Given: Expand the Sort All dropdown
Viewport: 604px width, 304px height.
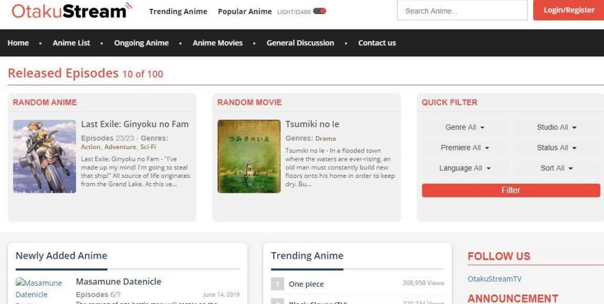Looking at the screenshot, I should [x=557, y=168].
